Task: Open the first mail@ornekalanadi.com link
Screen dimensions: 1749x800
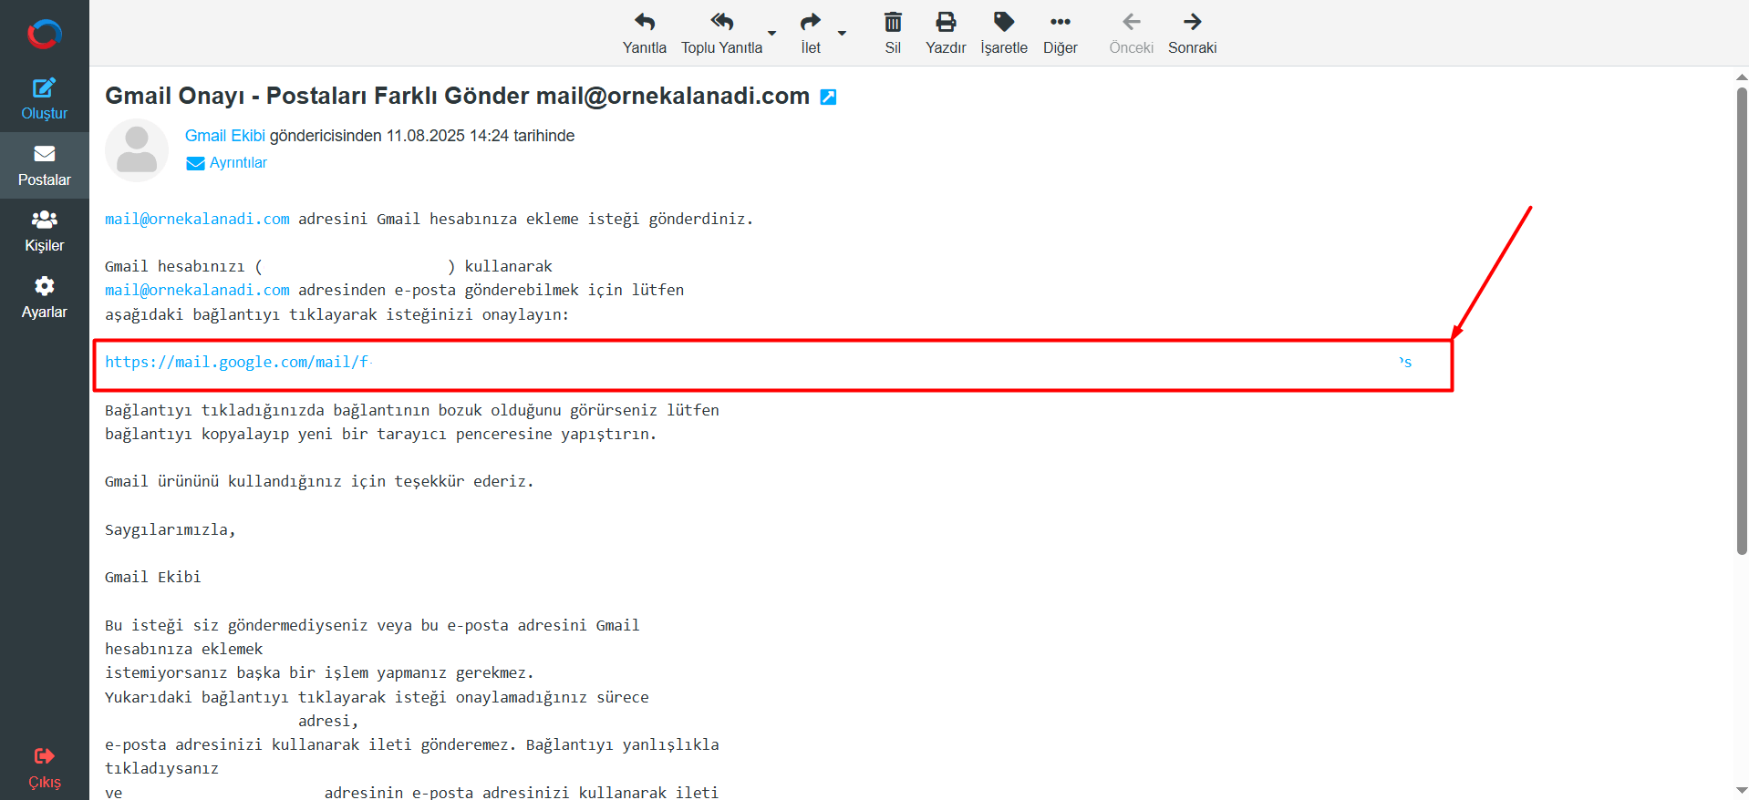Action: tap(197, 219)
